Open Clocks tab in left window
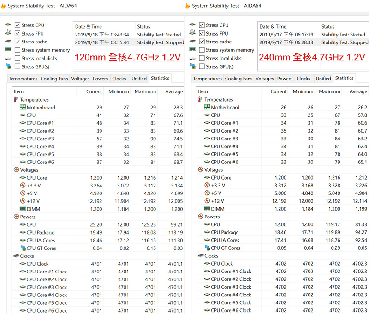The width and height of the screenshot is (369, 314). [119, 78]
